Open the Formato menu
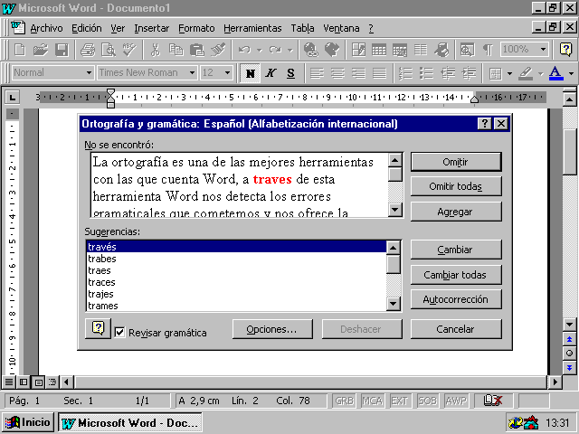The height and width of the screenshot is (434, 579). 196,28
